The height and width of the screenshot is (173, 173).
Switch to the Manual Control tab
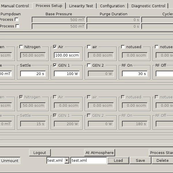tap(15, 6)
